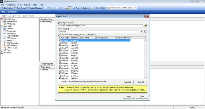Switch to the Campaign Preview tab
205x109 pixels.
point(14,16)
